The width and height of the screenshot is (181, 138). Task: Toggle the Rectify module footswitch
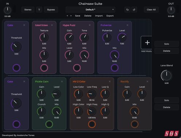coord(135,124)
